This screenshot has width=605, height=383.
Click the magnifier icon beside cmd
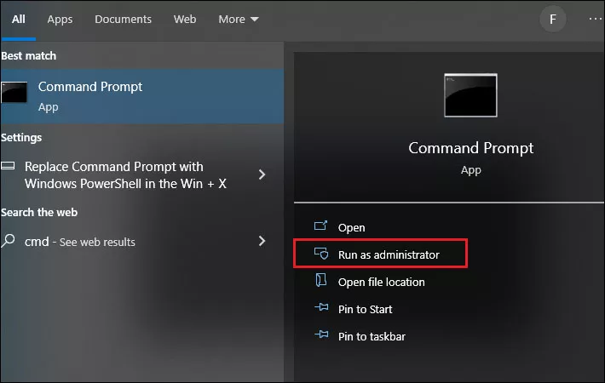(8, 241)
